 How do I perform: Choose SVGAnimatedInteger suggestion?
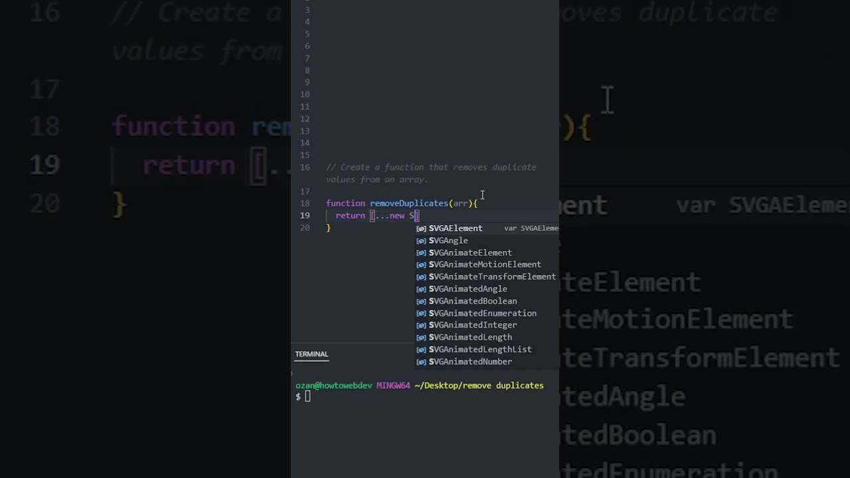pos(487,325)
